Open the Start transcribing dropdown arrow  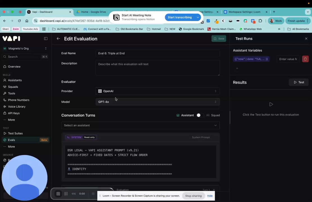pos(198,17)
